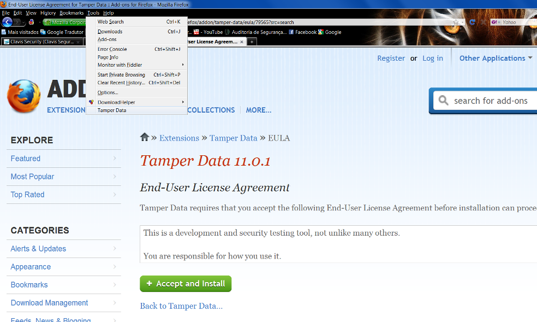Open the Auditoria de Segurança bookmark
This screenshot has width=537, height=322.
click(255, 32)
